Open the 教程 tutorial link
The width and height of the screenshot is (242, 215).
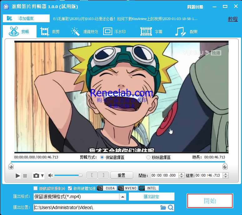233,19
